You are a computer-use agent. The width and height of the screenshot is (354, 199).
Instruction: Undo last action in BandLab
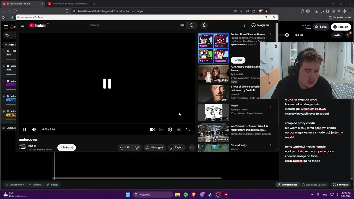coord(7,35)
